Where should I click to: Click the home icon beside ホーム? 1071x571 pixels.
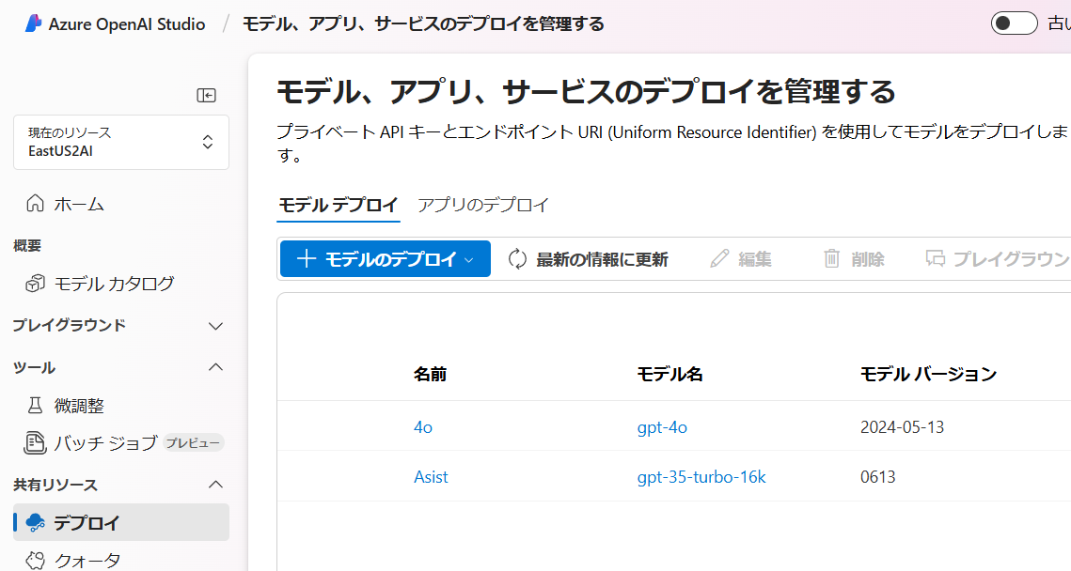point(35,203)
